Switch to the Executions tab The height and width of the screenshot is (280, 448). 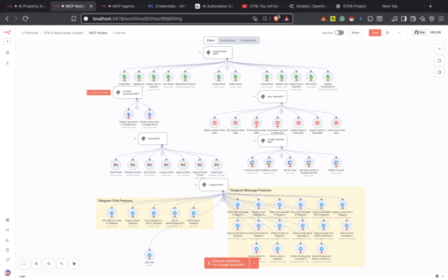click(228, 40)
